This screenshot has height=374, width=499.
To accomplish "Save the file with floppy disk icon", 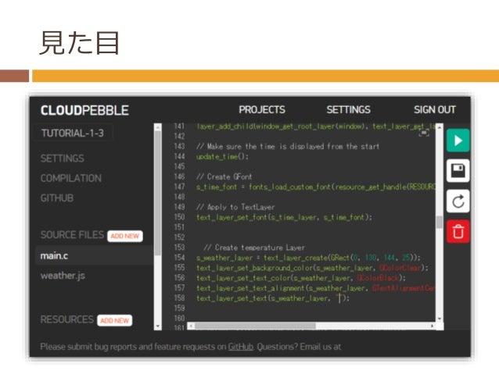I will click(x=458, y=171).
